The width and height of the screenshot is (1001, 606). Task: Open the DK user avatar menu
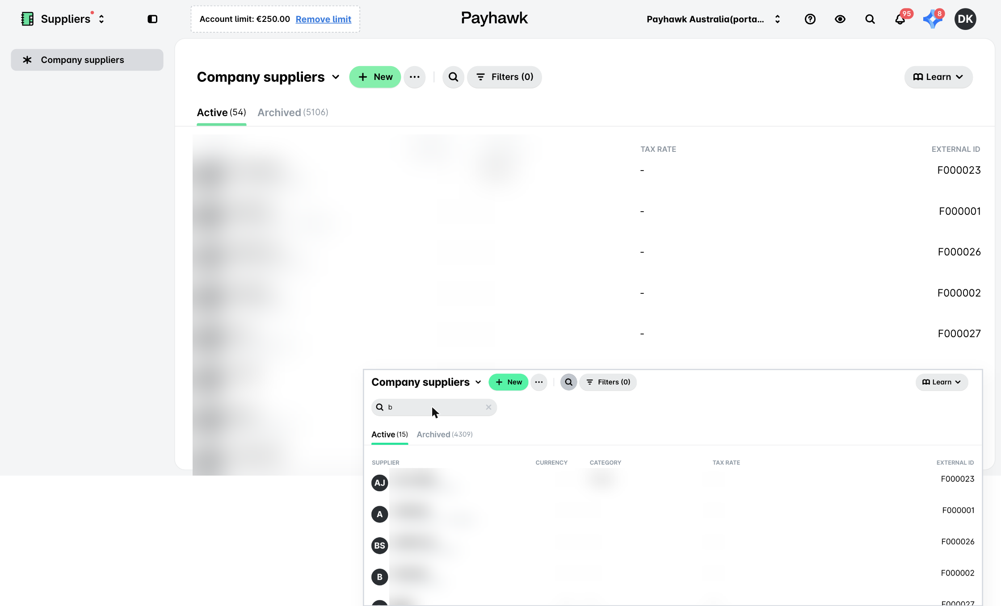tap(965, 19)
